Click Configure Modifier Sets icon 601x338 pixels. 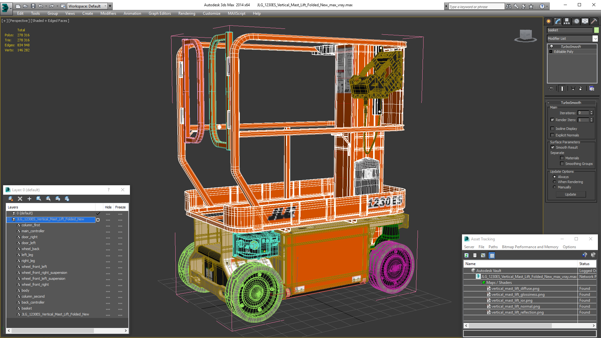[x=592, y=89]
